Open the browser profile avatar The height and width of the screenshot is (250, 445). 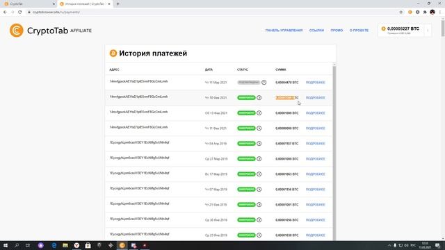[432, 12]
